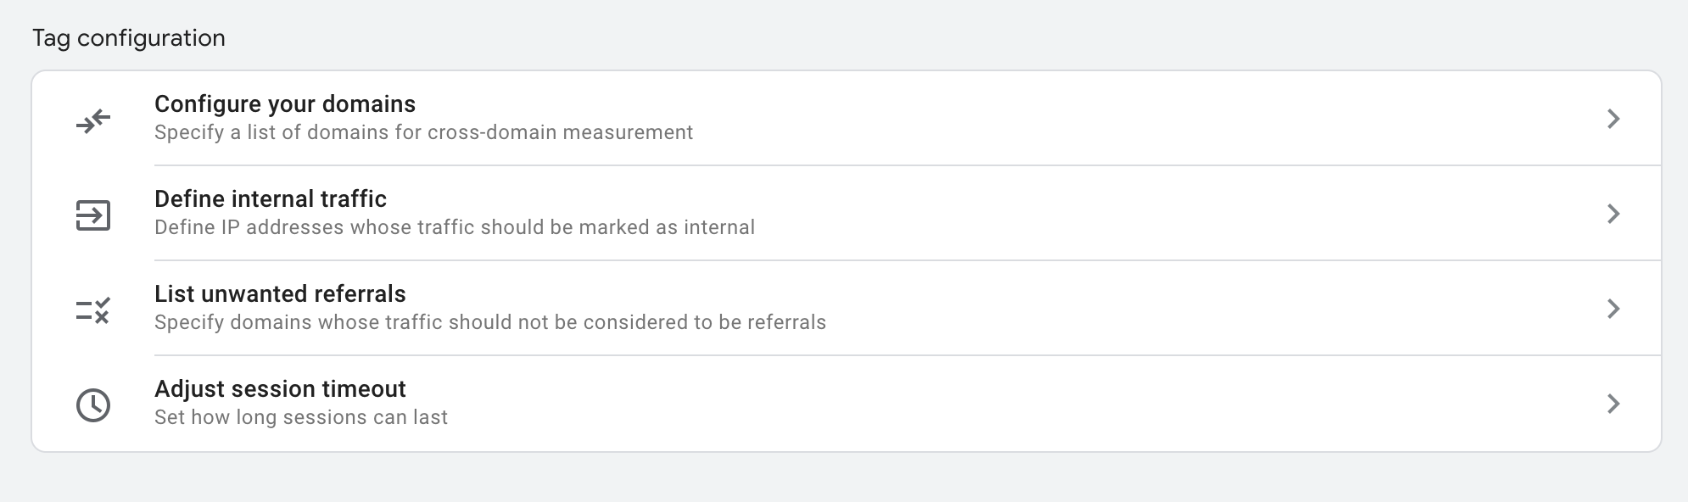Expand Configure your domains via chevron
Screen dimensions: 1688x502
(1613, 119)
